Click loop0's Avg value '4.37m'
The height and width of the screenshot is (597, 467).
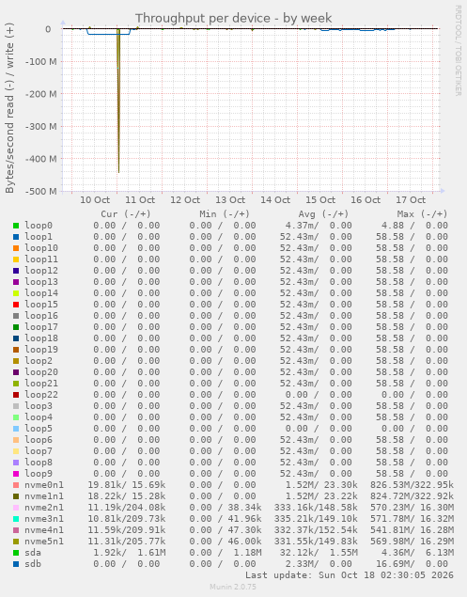[302, 226]
